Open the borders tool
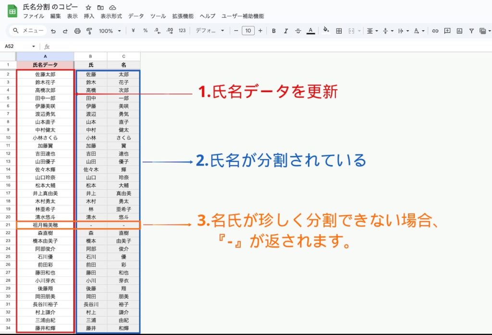 tap(339, 31)
